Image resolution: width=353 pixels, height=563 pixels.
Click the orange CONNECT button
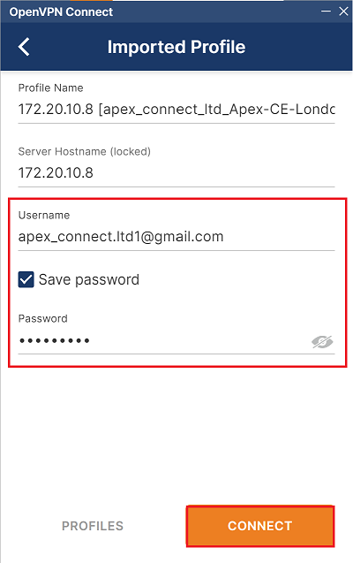coord(260,526)
